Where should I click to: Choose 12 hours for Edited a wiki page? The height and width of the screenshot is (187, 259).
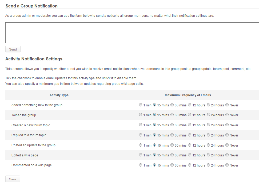point(190,155)
